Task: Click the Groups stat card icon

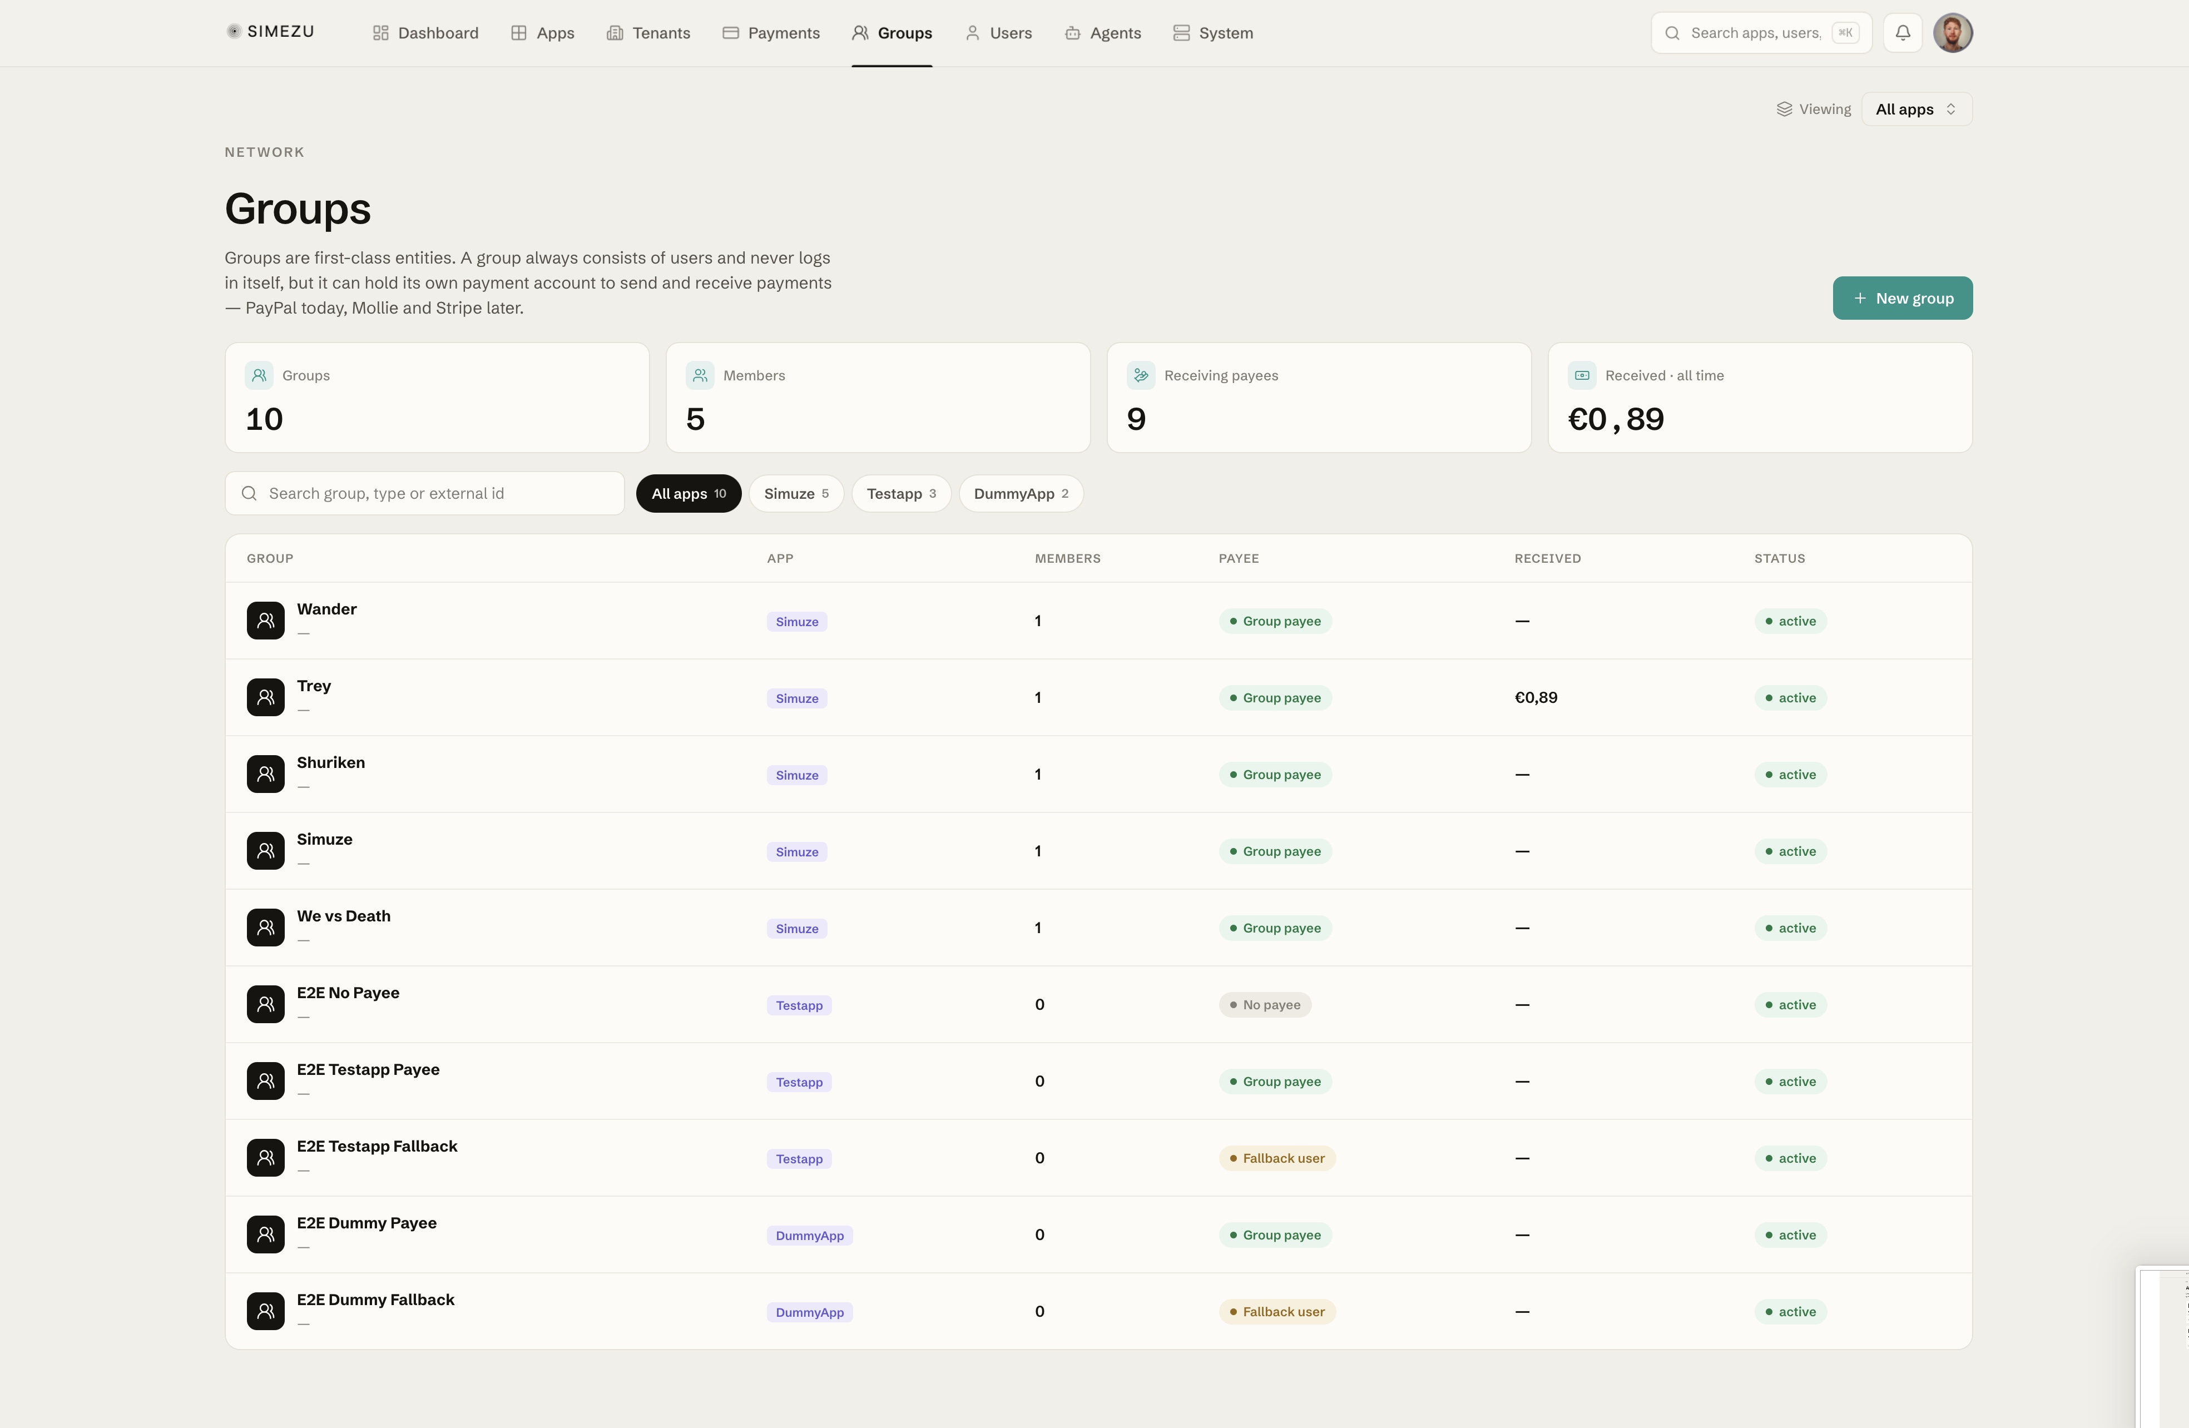Action: [x=259, y=375]
